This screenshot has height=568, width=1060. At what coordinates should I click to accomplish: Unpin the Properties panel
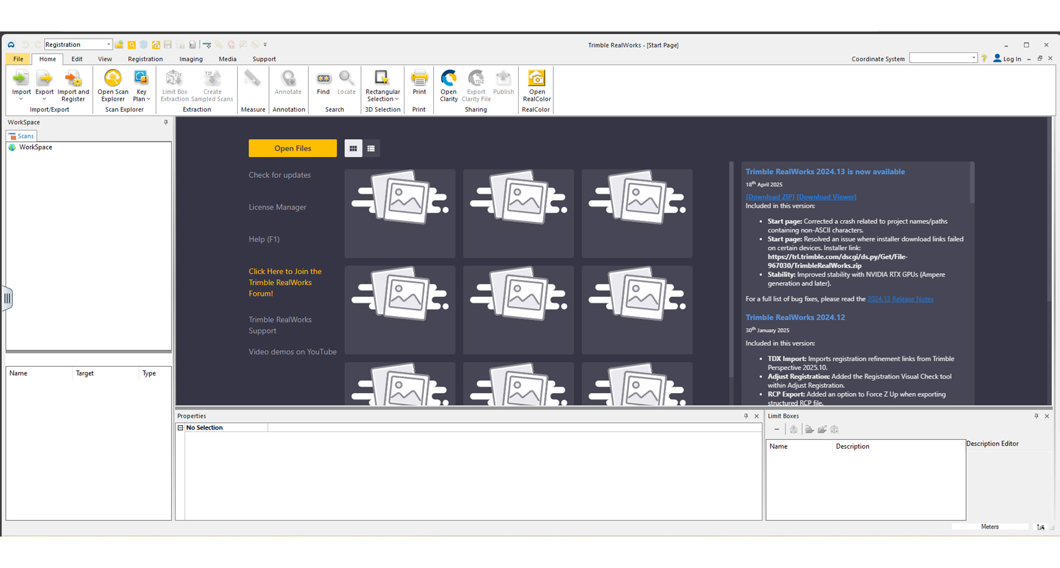[746, 416]
